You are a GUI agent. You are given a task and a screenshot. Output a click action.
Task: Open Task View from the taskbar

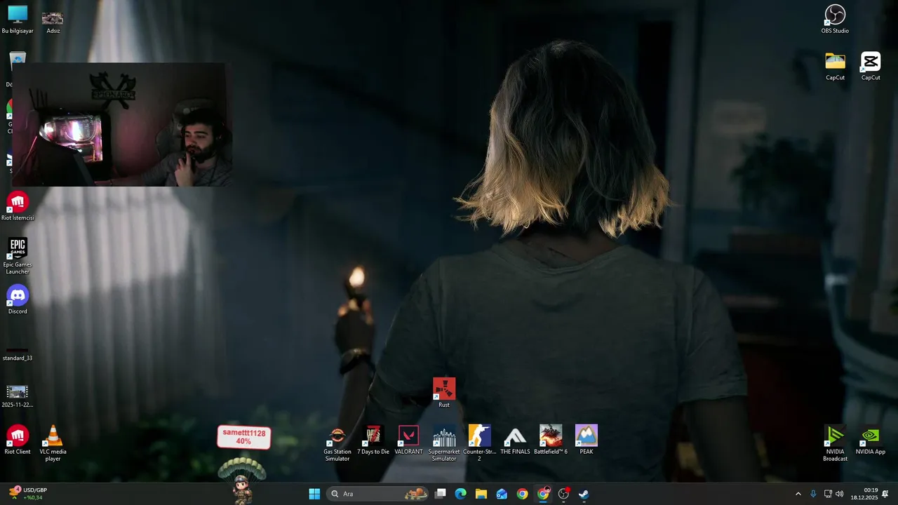click(x=441, y=494)
